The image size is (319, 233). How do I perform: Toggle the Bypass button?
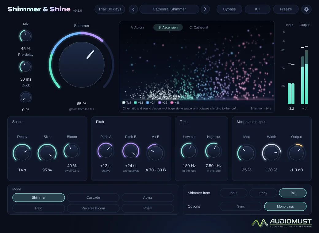tap(229, 9)
